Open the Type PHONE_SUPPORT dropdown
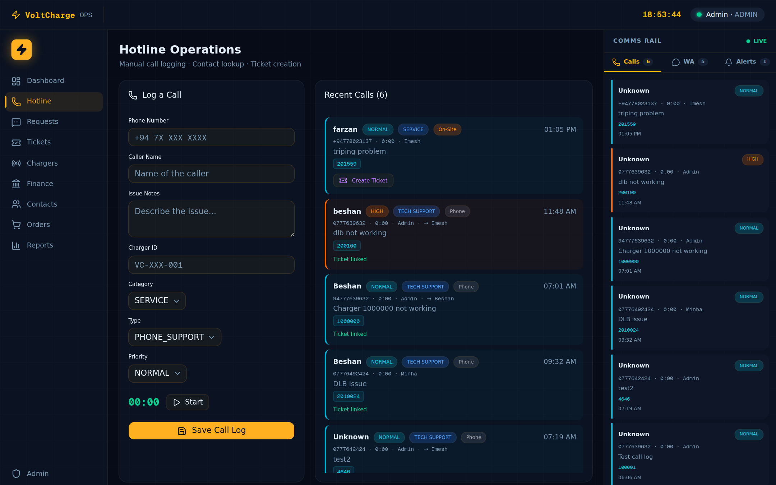 (175, 337)
